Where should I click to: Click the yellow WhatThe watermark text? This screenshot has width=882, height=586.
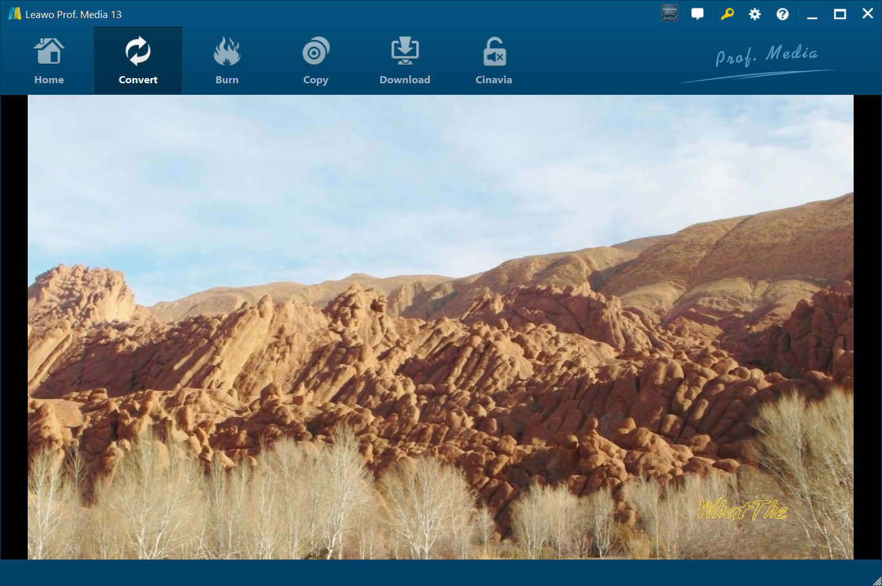point(742,510)
